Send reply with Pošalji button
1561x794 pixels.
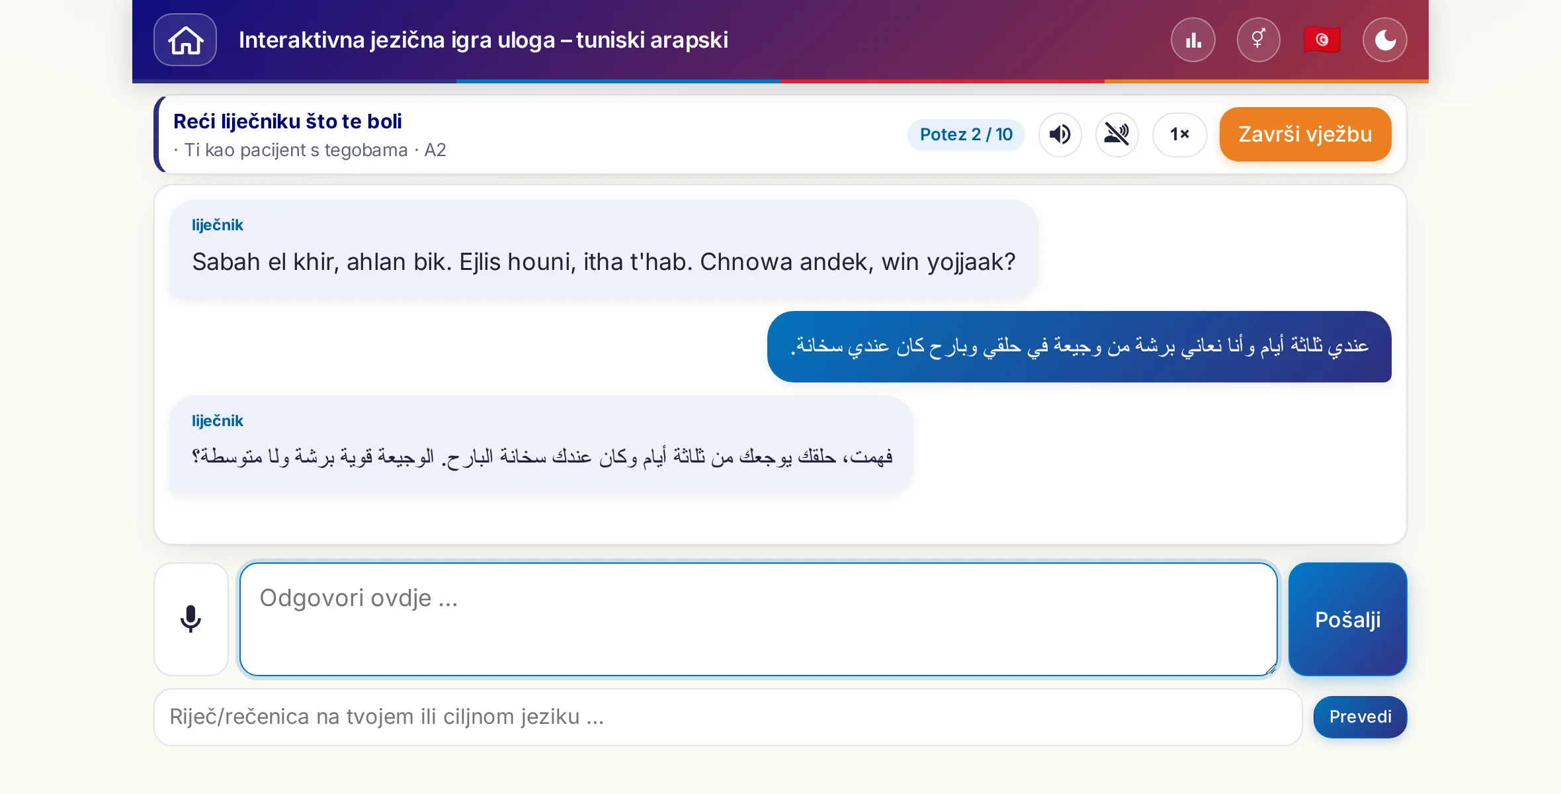click(1347, 619)
